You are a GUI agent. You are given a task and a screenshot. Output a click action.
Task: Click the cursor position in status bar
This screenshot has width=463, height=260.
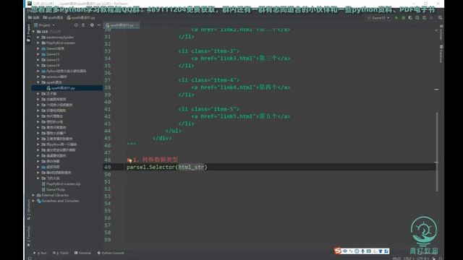[396, 259]
